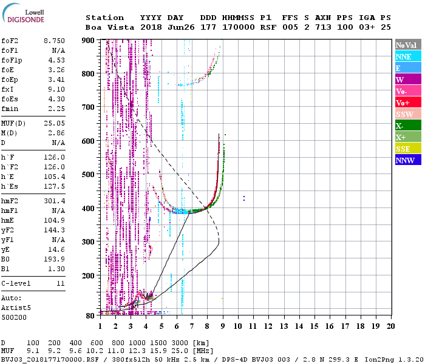The width and height of the screenshot is (425, 364).
Task: Select the NNE cyan legend swatch
Action: tap(408, 56)
